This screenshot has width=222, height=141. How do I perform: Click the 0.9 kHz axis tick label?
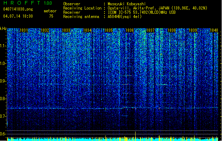[3, 81]
